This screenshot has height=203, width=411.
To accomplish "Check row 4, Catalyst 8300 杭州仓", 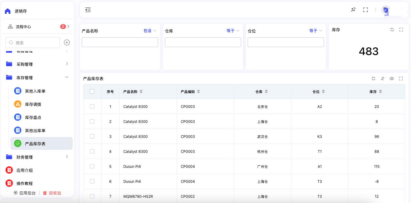I will (92, 151).
